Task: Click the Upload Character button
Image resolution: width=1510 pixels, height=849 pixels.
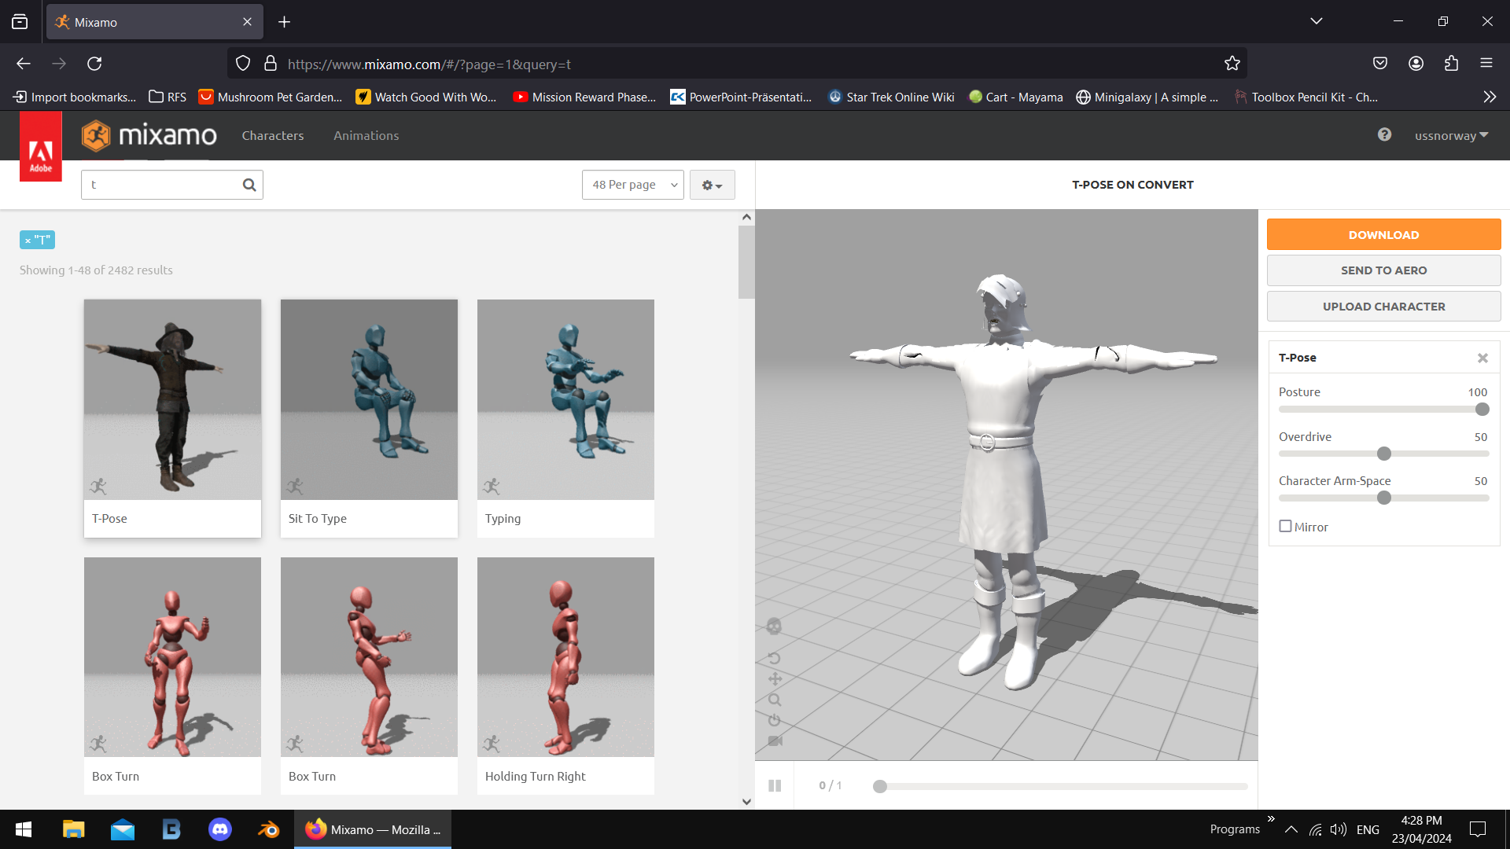Action: click(1383, 306)
